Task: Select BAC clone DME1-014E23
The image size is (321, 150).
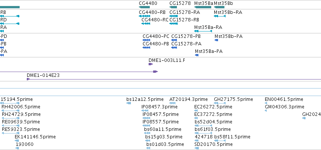Action: (x=43, y=75)
